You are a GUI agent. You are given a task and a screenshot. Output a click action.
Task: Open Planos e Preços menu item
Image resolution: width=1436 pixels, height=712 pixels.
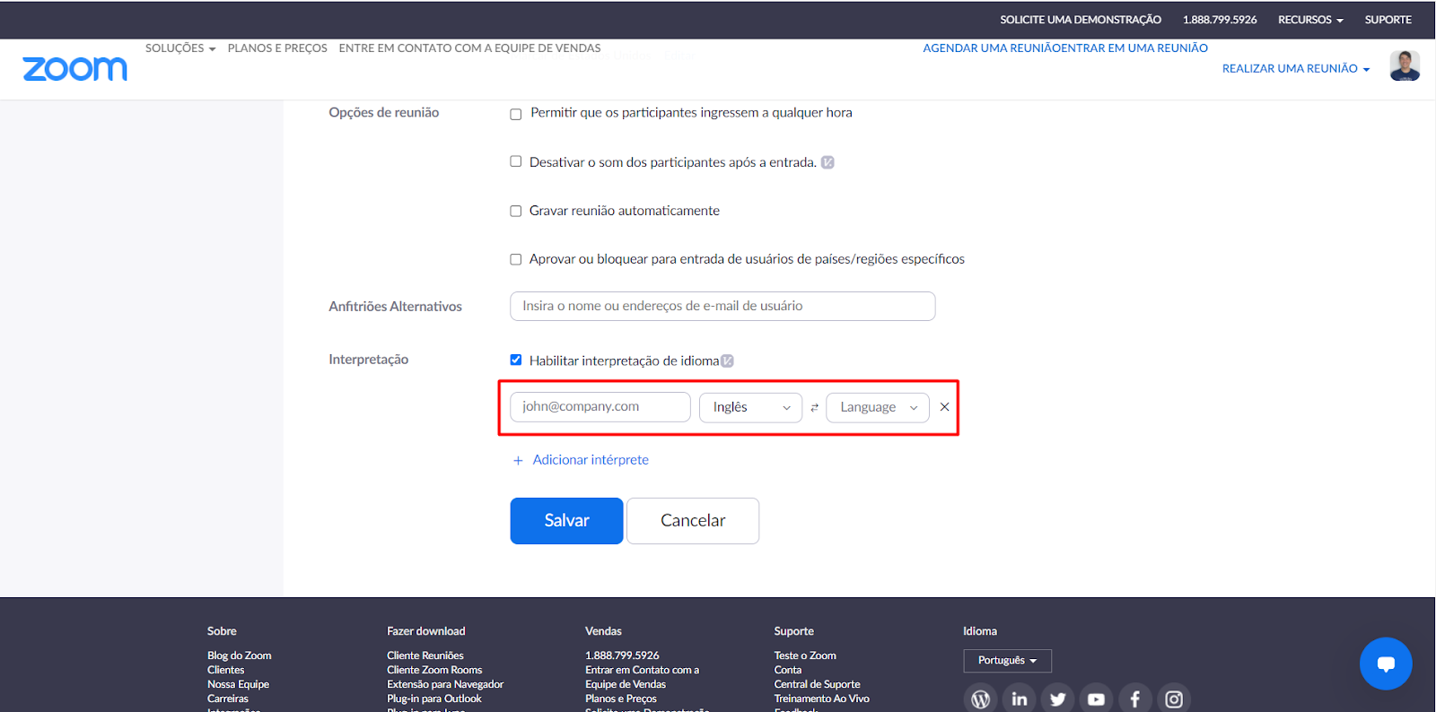coord(277,48)
